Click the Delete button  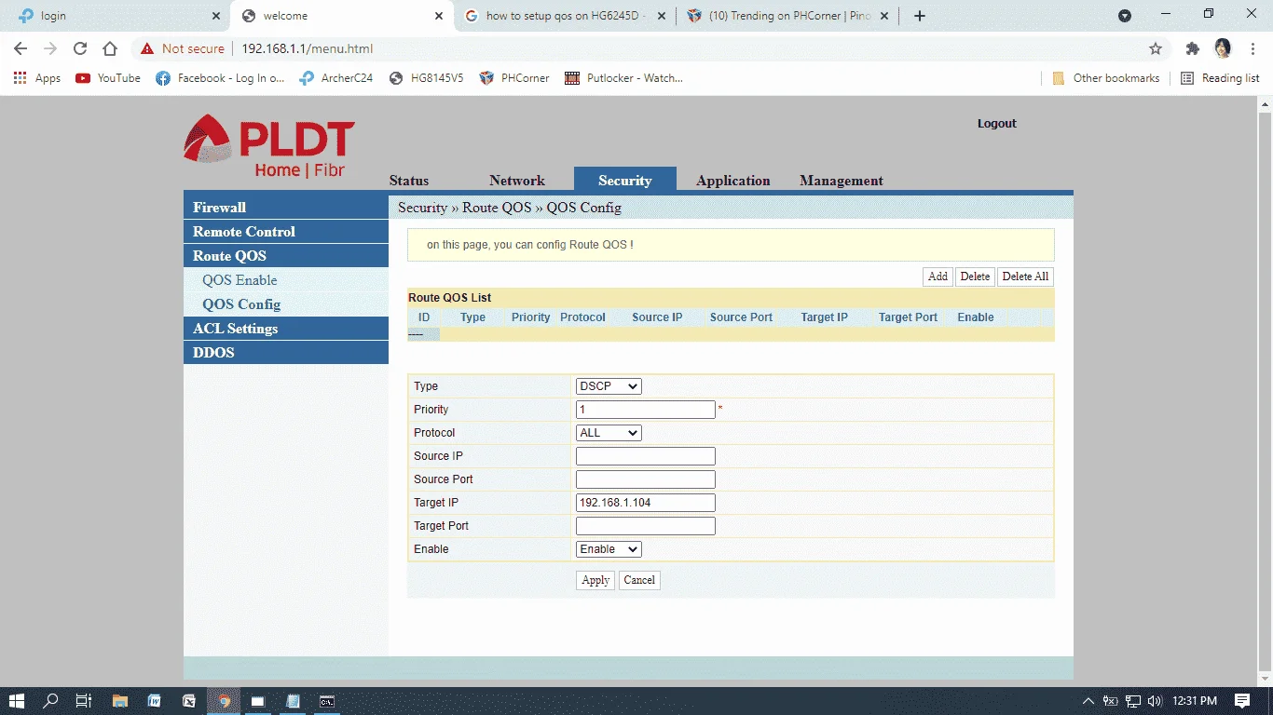pyautogui.click(x=975, y=277)
